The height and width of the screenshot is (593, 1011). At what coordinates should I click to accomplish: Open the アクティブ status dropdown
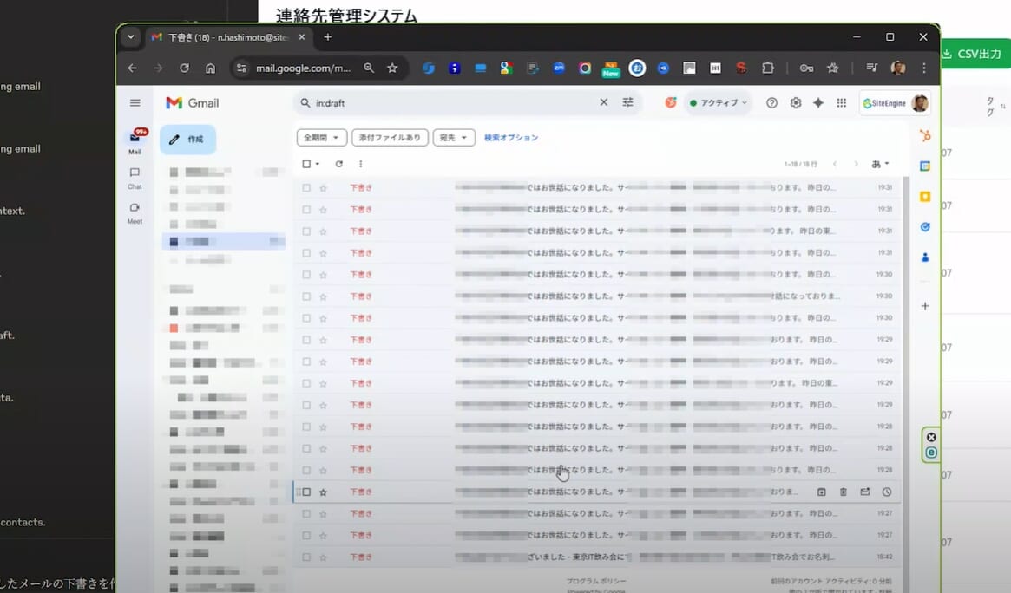click(x=719, y=103)
